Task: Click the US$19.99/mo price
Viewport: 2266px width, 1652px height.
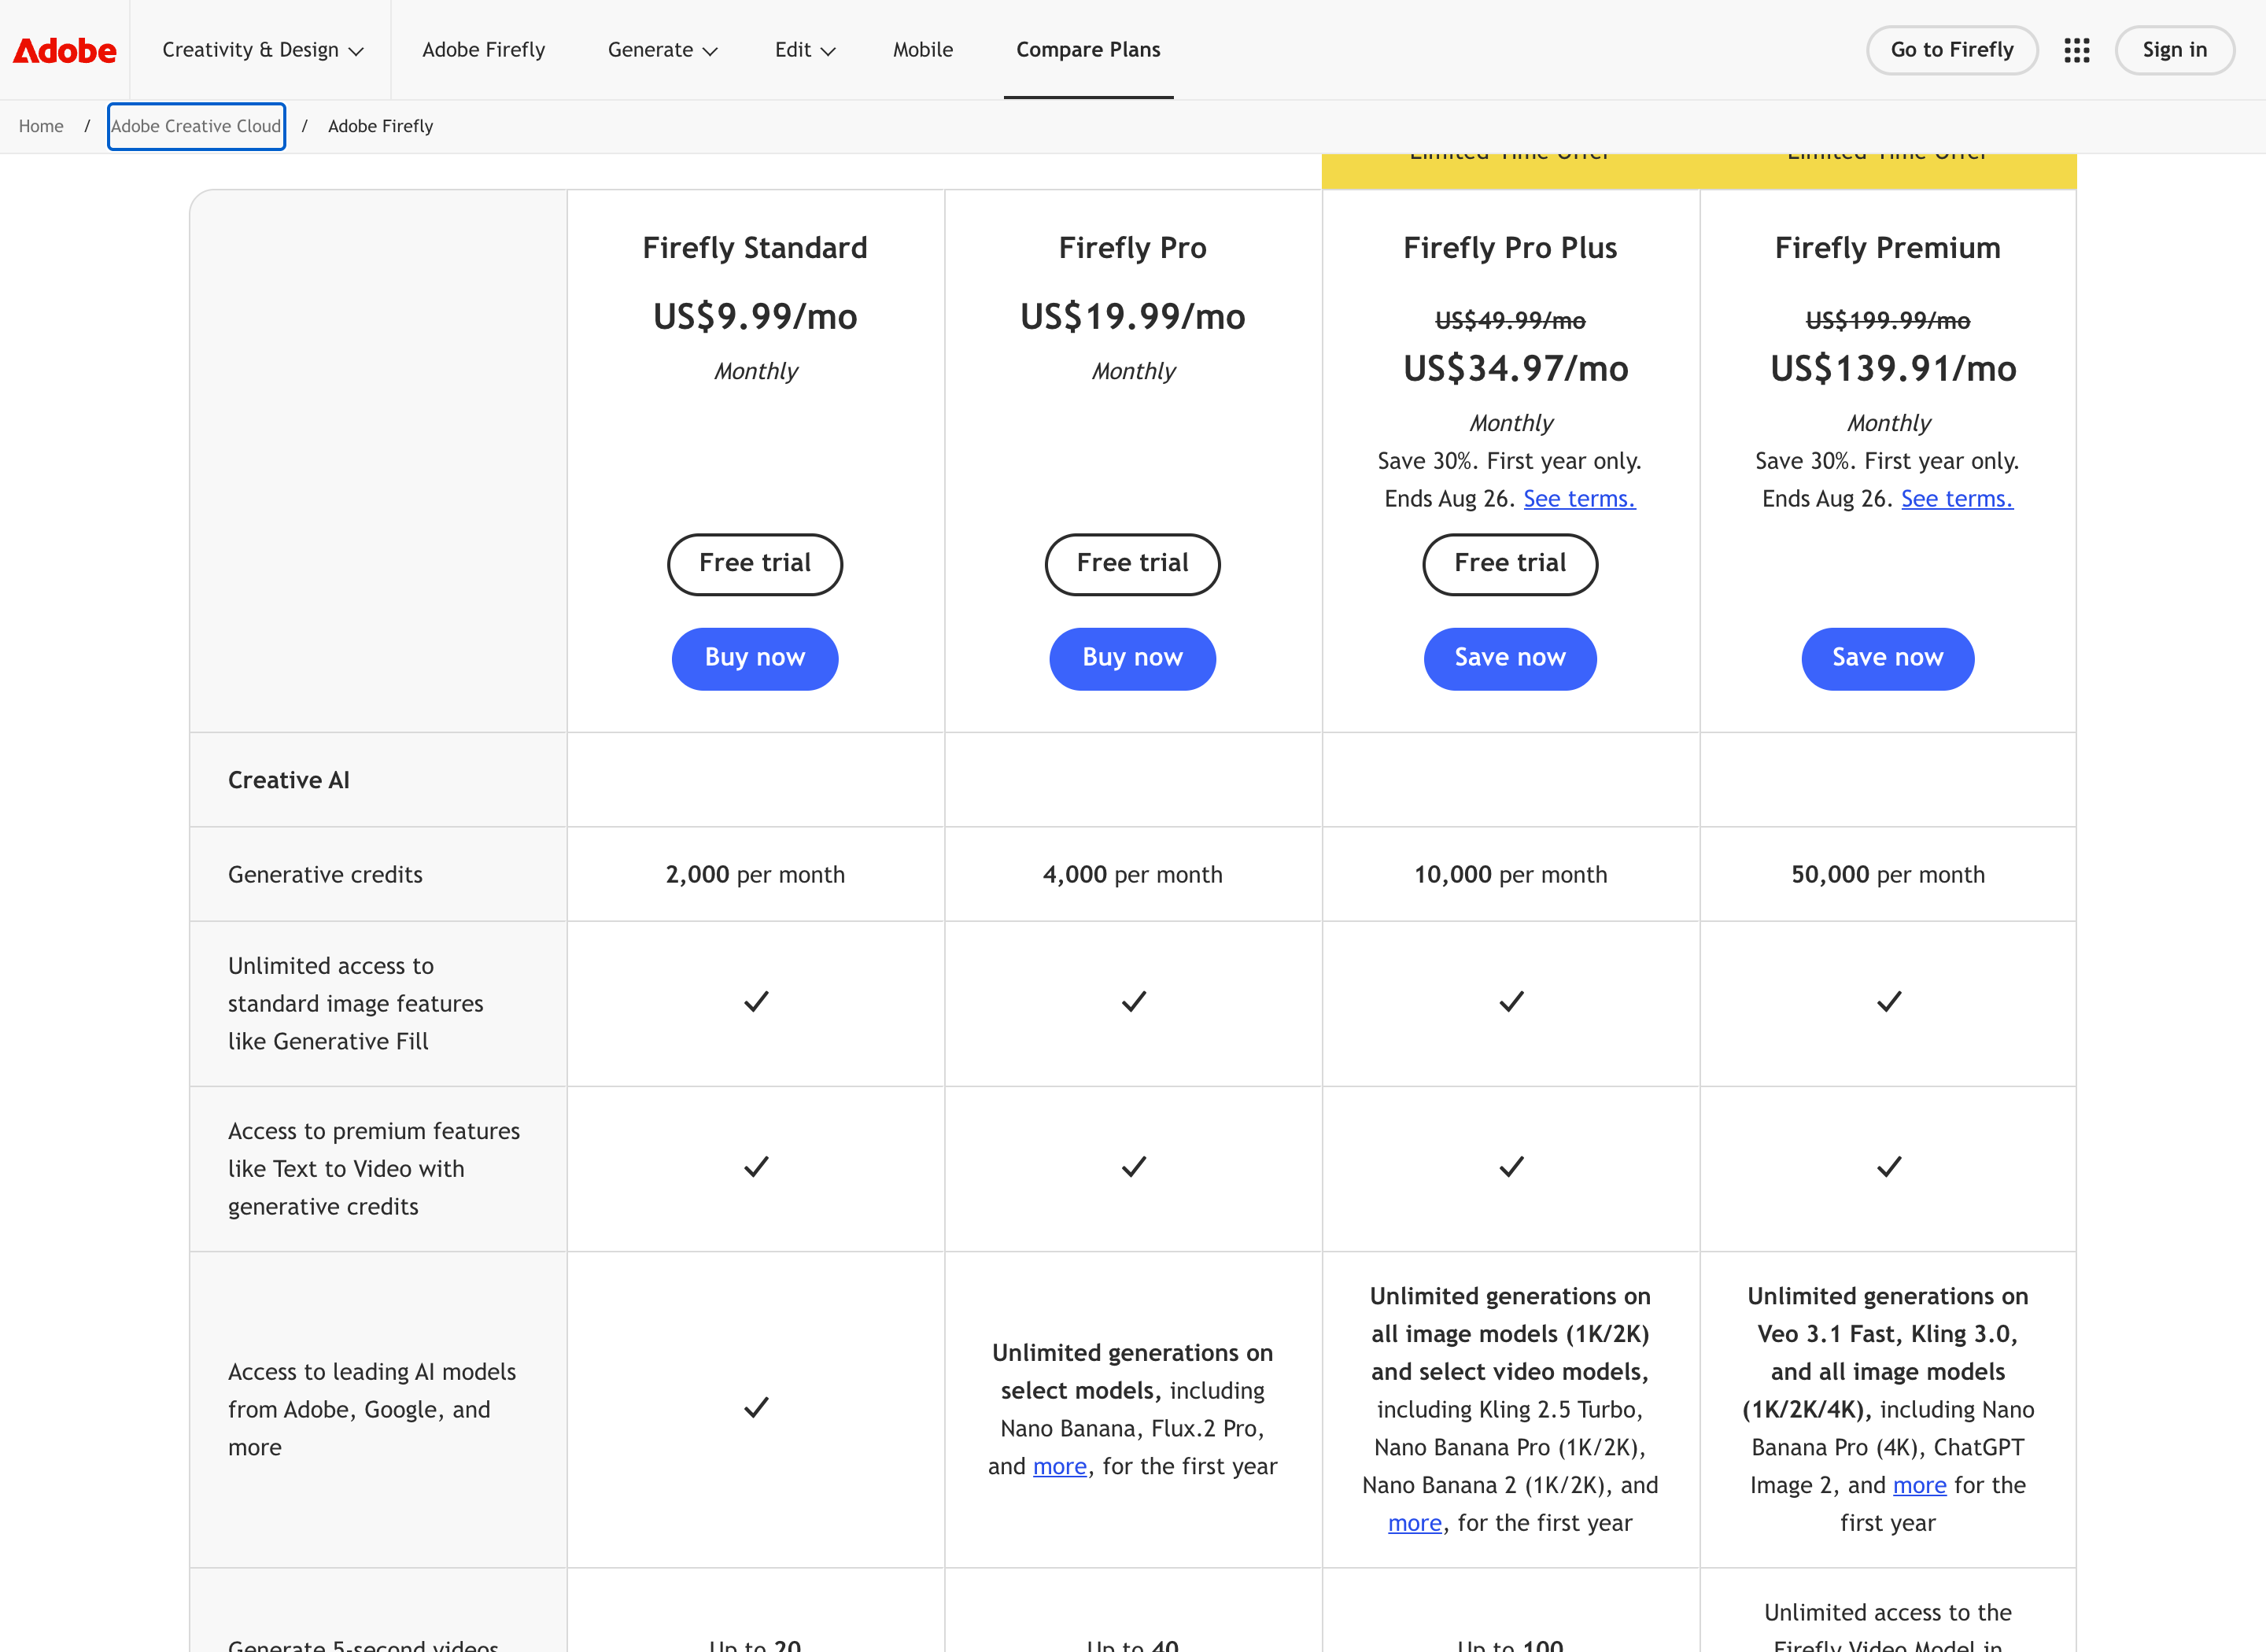Action: click(1133, 317)
